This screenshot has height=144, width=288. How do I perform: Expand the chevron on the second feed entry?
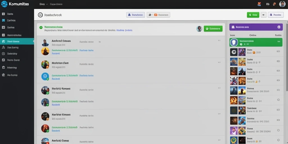219,62
